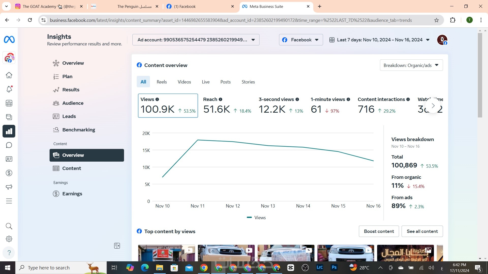Viewport: 488px width, 274px height.
Task: Select the Reach metric card
Action: (227, 106)
